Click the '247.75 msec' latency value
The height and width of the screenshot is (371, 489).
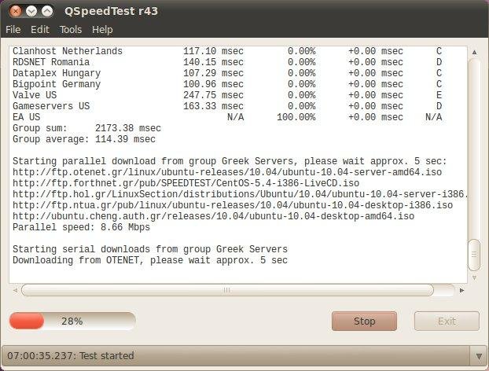[213, 95]
